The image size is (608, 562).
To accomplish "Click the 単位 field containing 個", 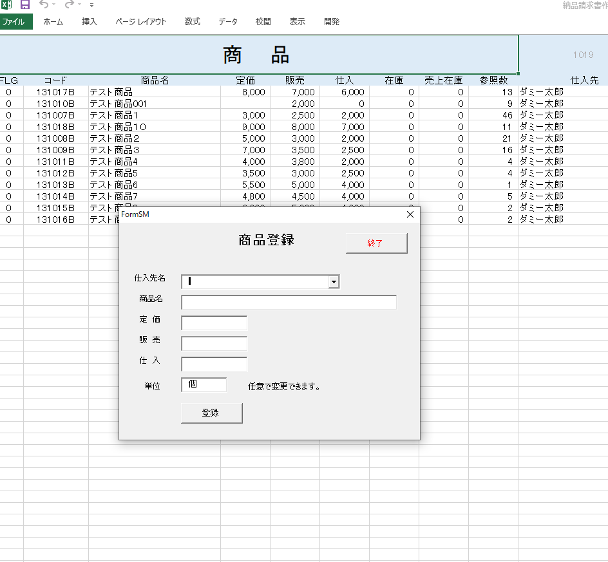I will (204, 384).
